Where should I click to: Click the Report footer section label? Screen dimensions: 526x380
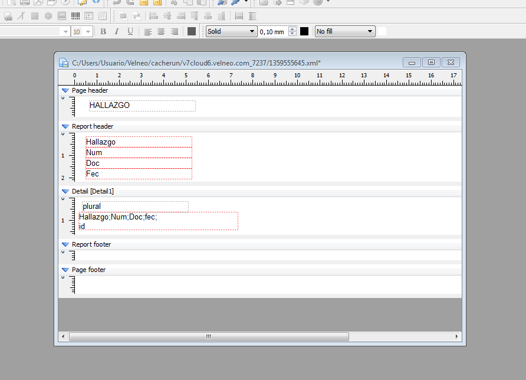(x=91, y=244)
